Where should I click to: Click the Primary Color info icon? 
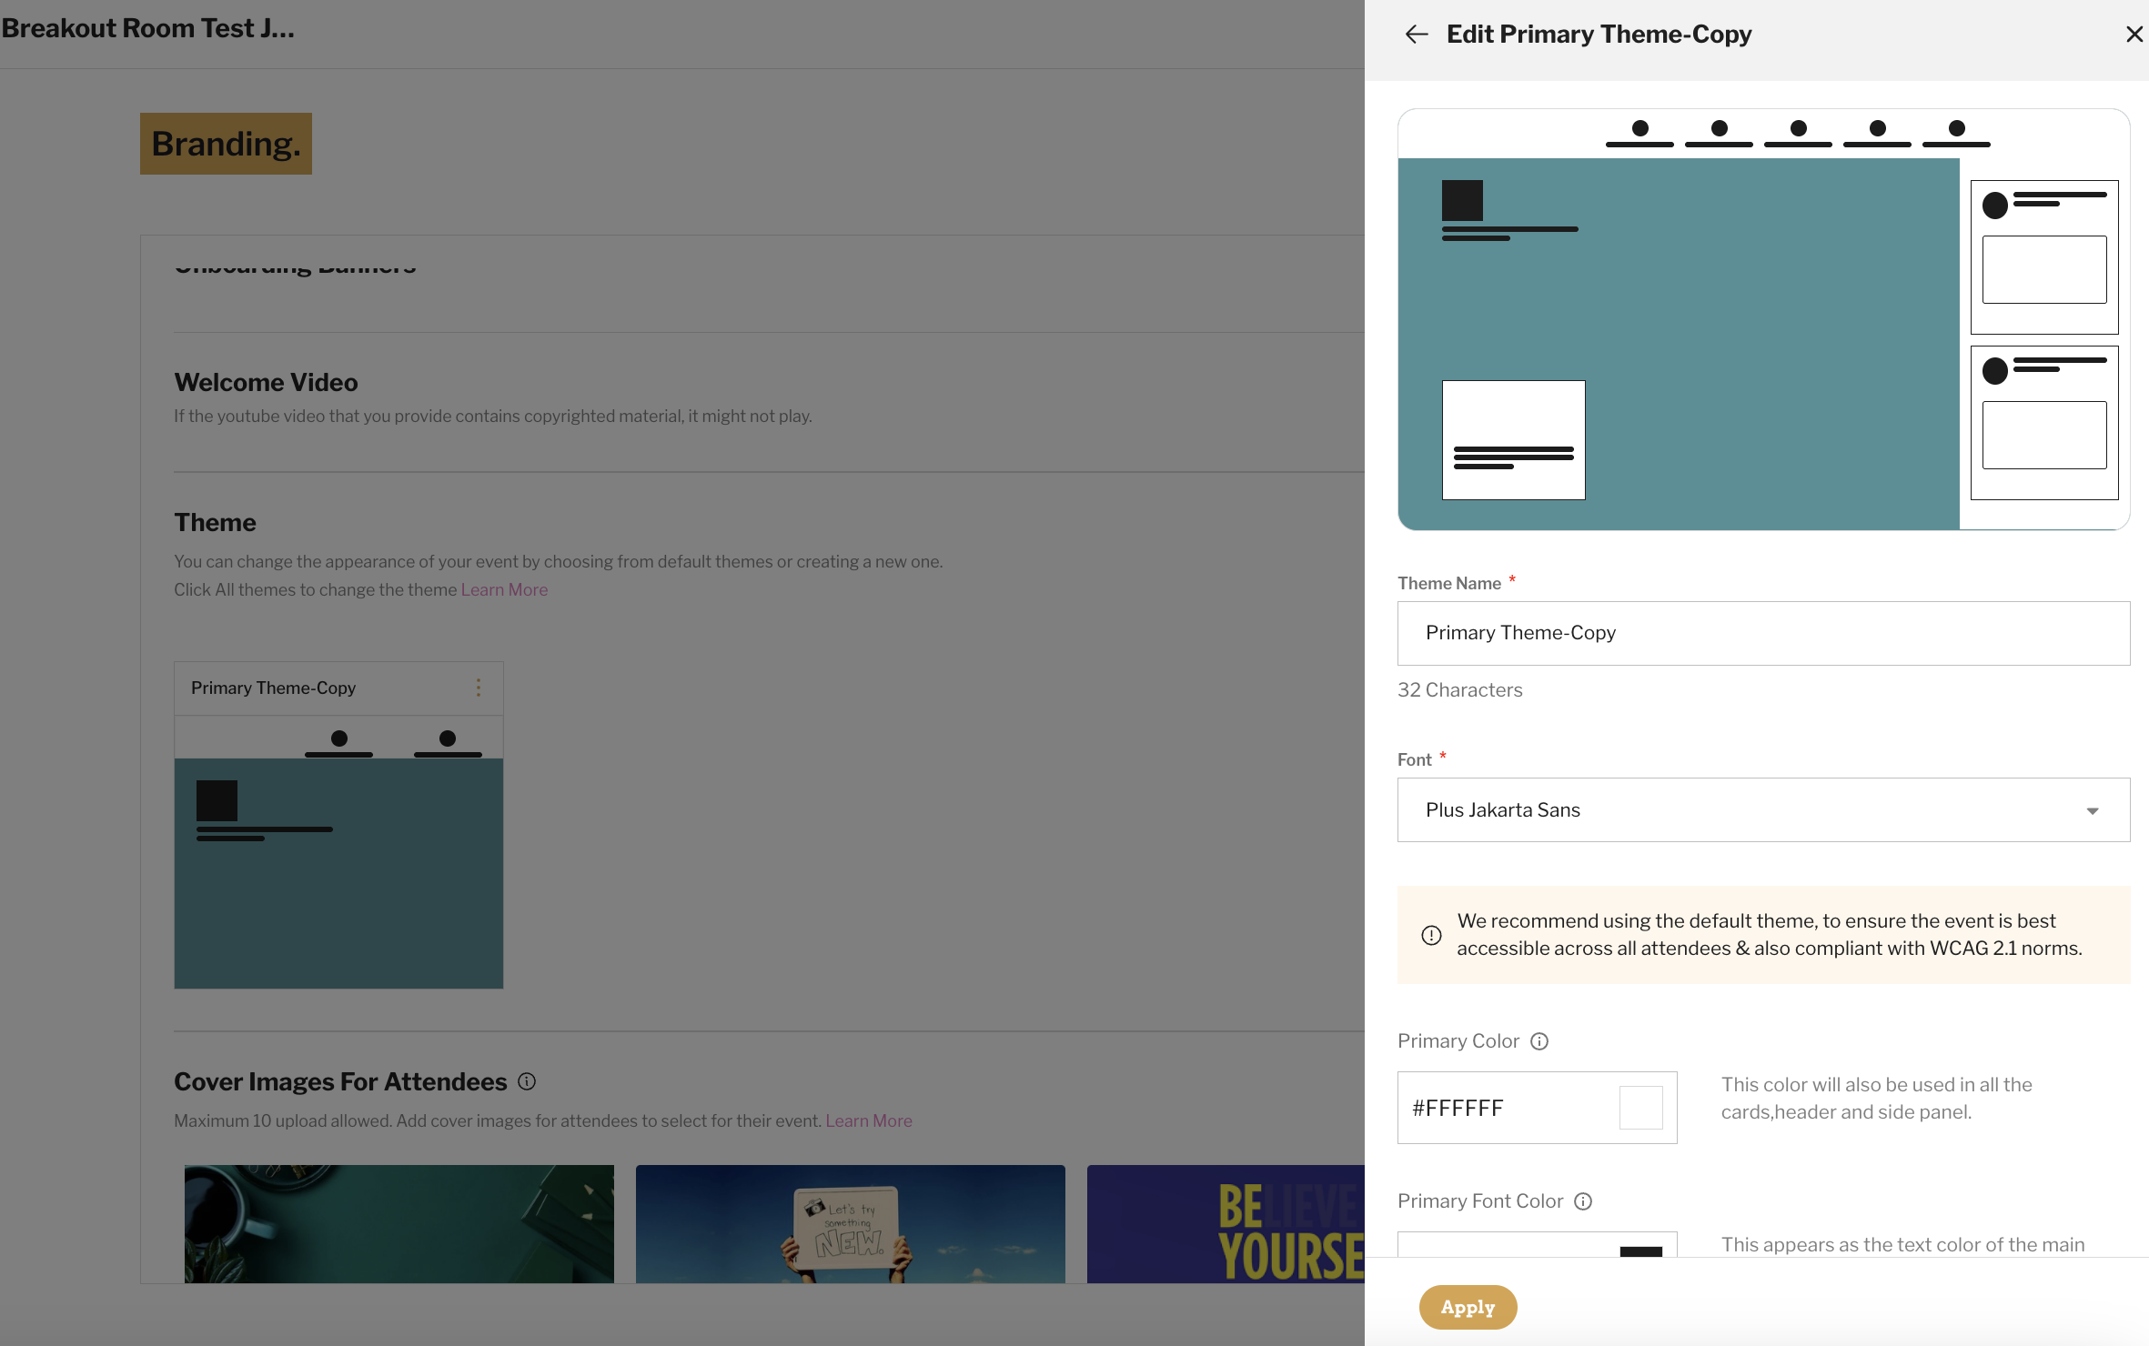pyautogui.click(x=1539, y=1041)
